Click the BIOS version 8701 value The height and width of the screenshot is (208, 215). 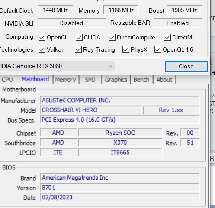120,188
